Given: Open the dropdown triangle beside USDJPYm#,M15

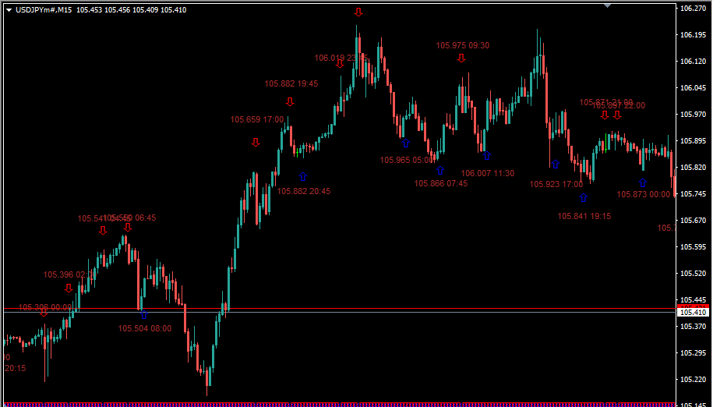Looking at the screenshot, I should pyautogui.click(x=8, y=9).
